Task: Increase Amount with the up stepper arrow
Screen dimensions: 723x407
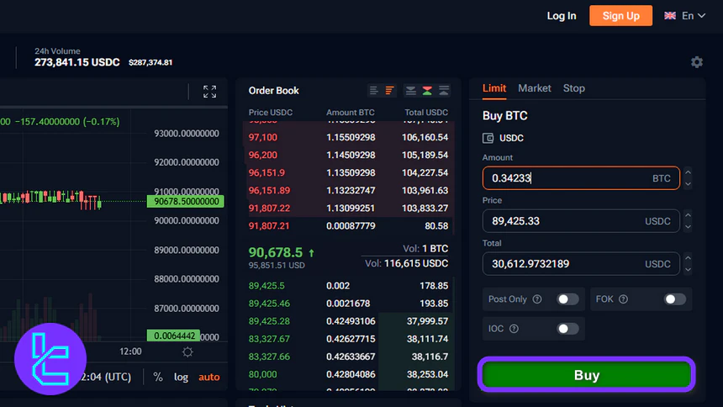Action: point(689,173)
